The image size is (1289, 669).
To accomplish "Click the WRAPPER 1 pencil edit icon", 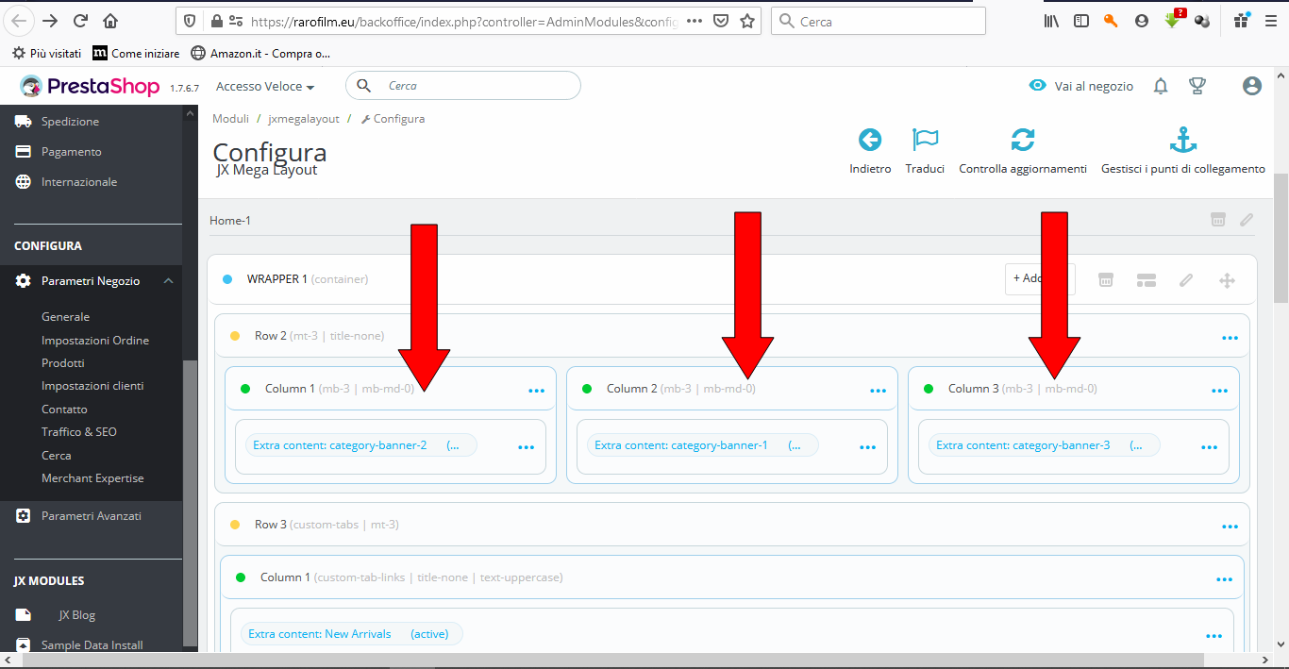I will click(1186, 279).
